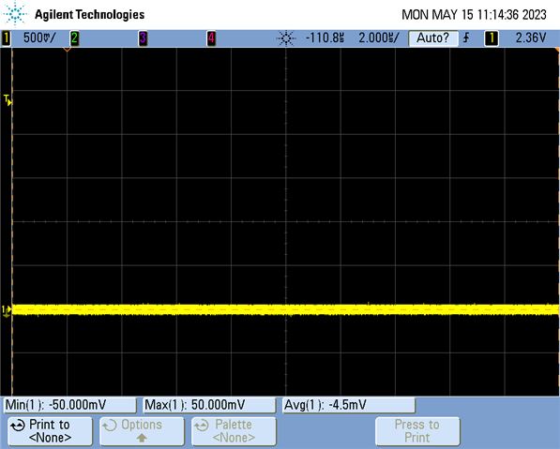Select the pink channel 4 indicator
The image size is (560, 449).
point(211,38)
